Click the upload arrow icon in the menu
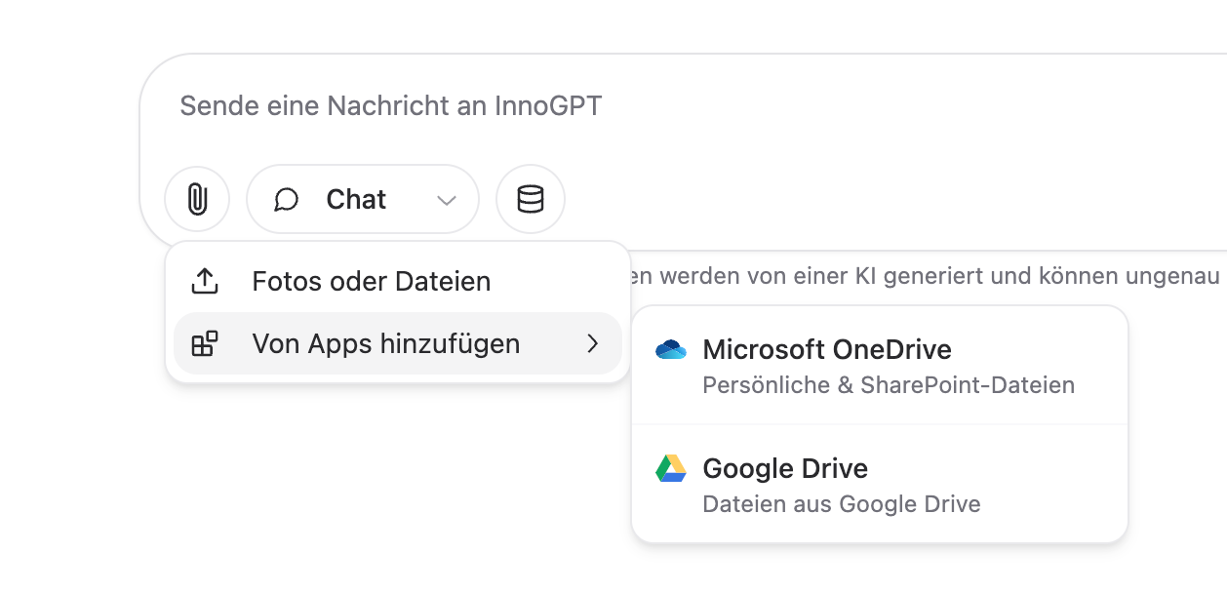 tap(204, 282)
